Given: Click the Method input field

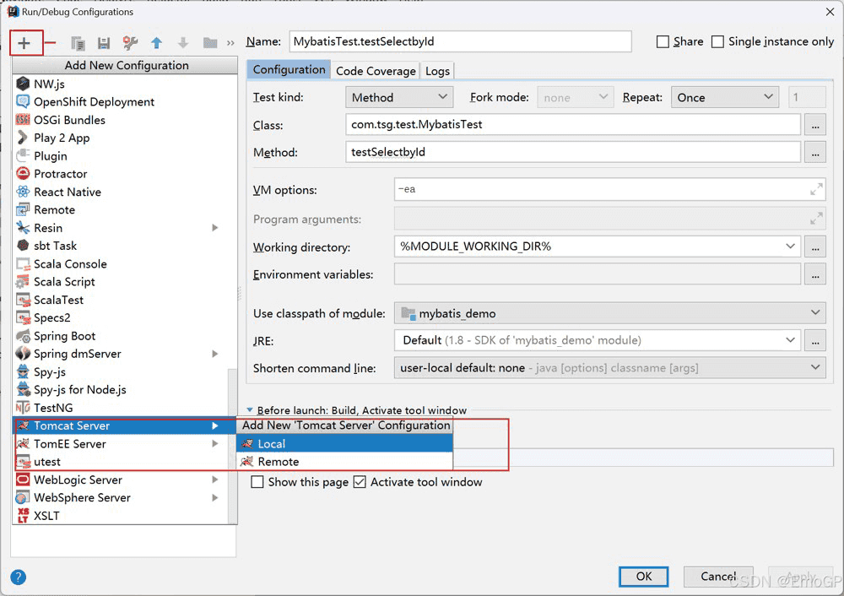Looking at the screenshot, I should tap(573, 152).
